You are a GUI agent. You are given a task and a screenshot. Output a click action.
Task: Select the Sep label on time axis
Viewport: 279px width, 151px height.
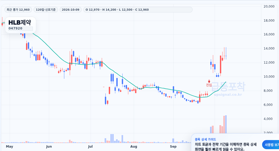coord(173,147)
